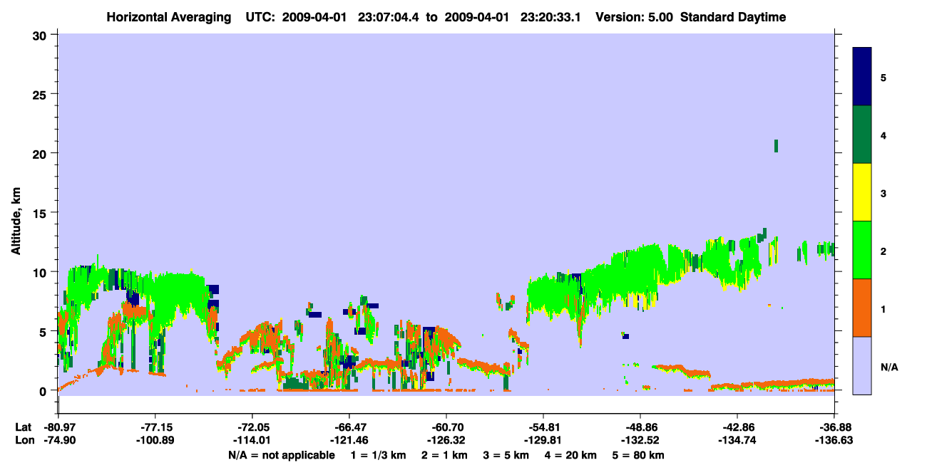The height and width of the screenshot is (475, 927).
Task: Click longitude value -136.63
Action: pyautogui.click(x=834, y=441)
